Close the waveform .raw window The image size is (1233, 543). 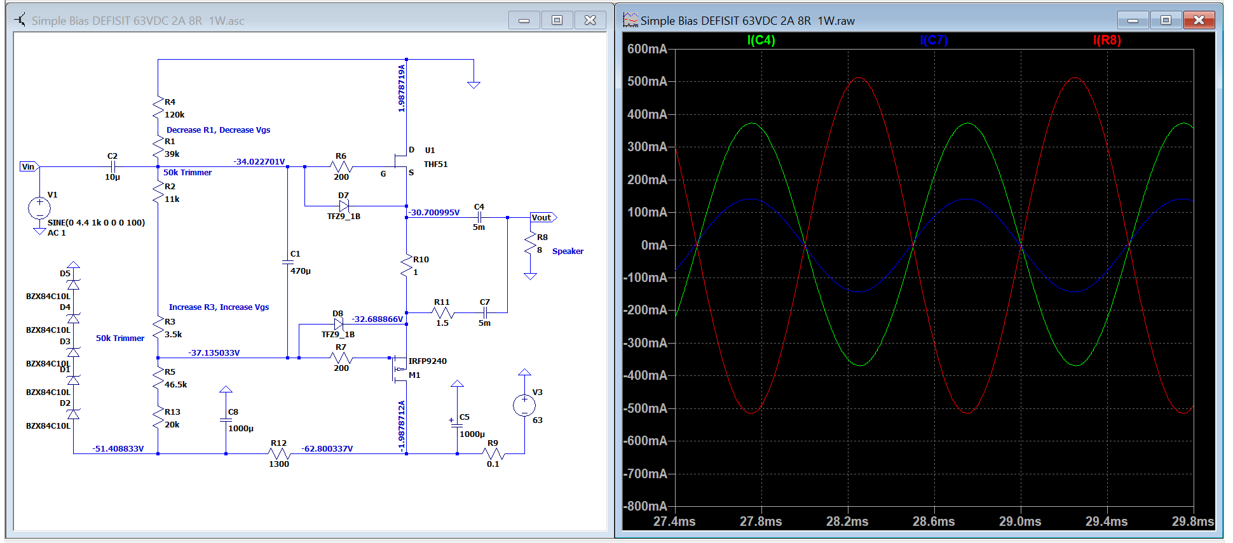point(1199,20)
